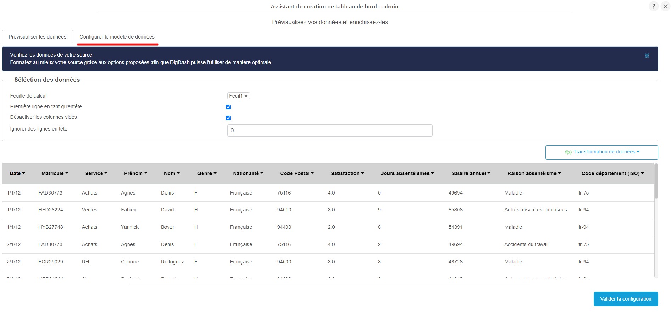Open the Raison absentéisme column menu
The height and width of the screenshot is (313, 671).
(x=534, y=173)
